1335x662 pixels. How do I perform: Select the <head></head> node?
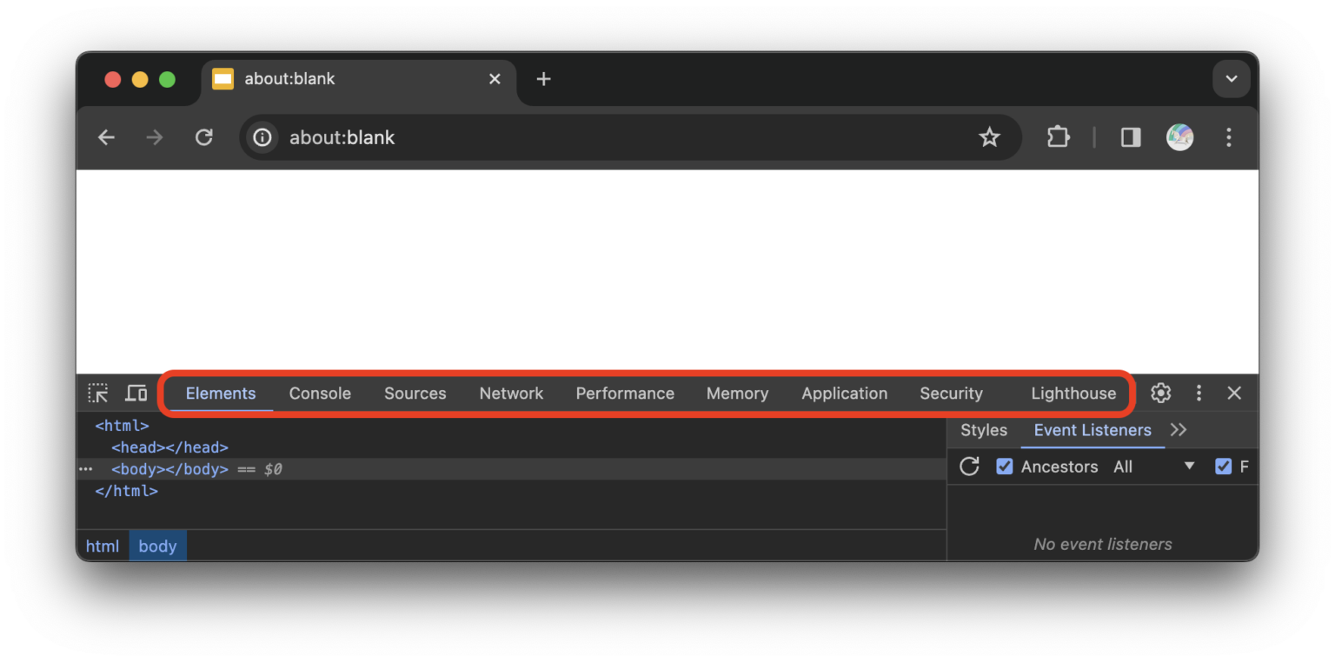coord(169,447)
